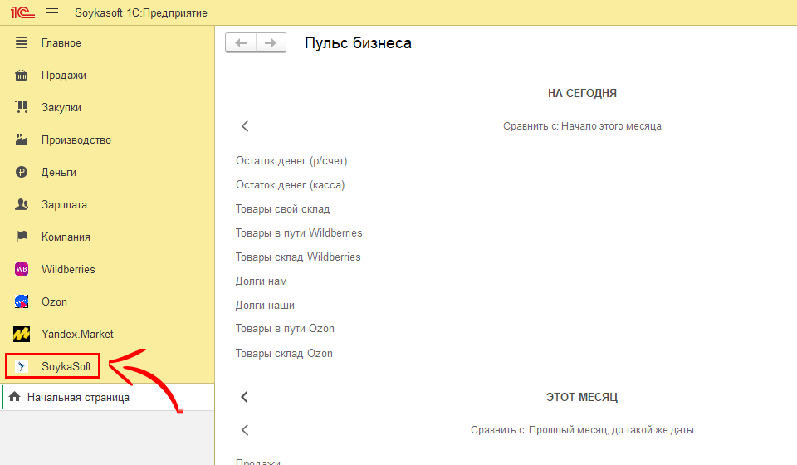Click the Wildberries purple WB icon
This screenshot has height=465, width=797.
tap(22, 269)
